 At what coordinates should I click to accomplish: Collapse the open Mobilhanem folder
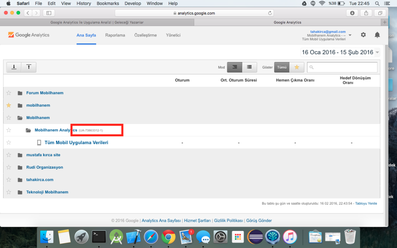(x=20, y=118)
